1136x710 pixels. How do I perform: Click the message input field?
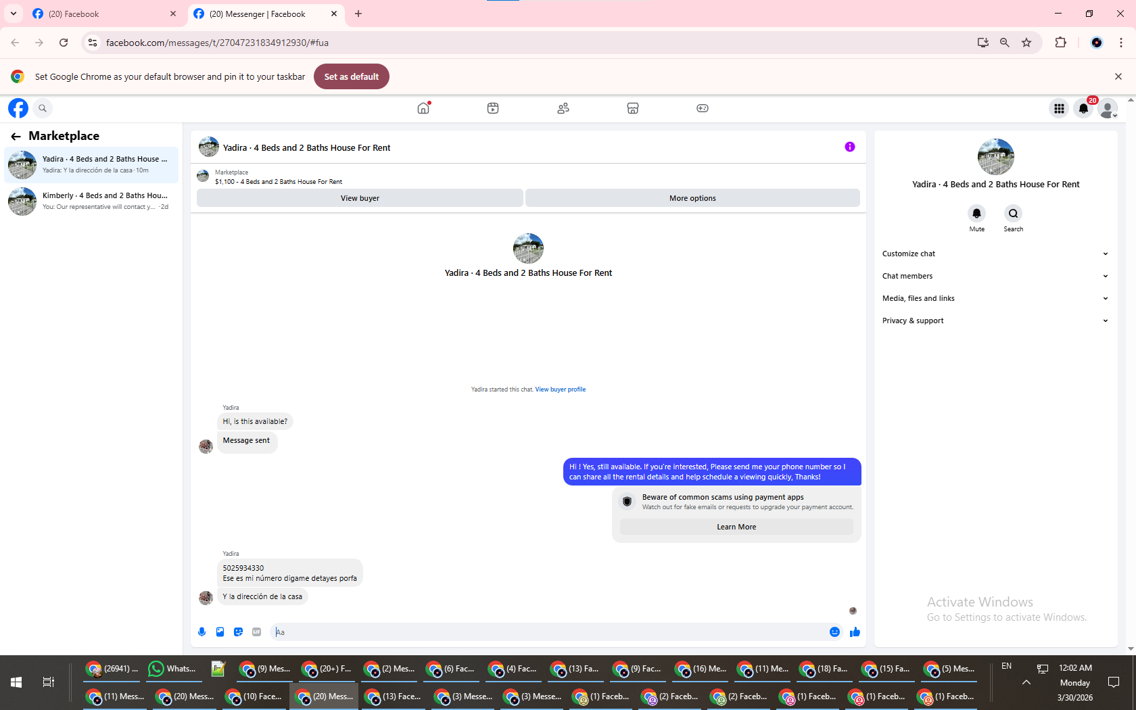[549, 632]
